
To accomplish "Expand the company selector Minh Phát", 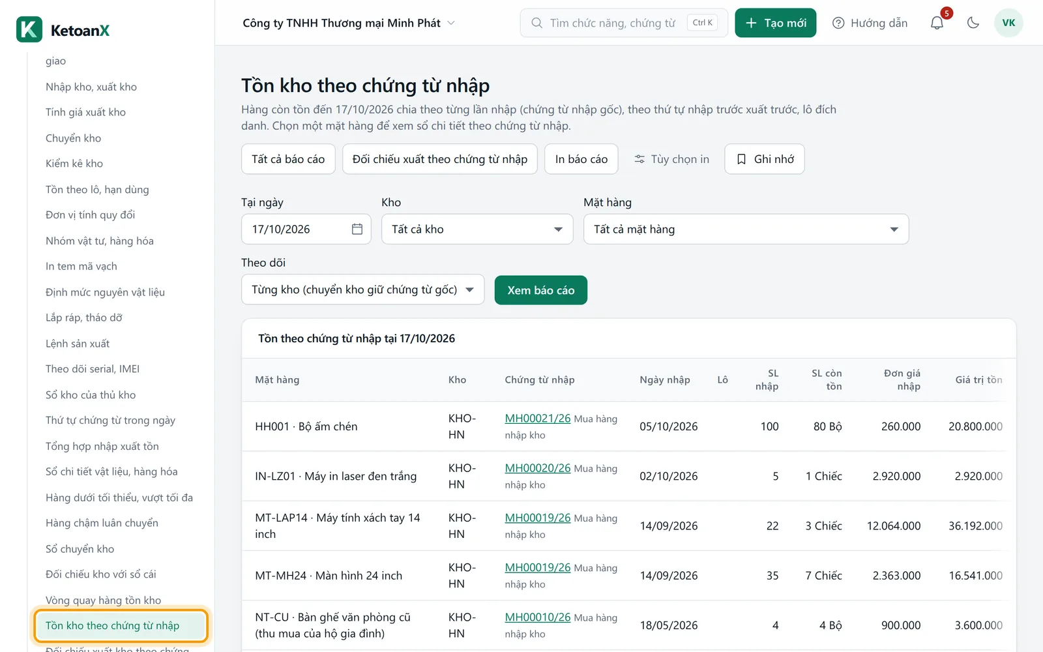I will click(x=349, y=23).
